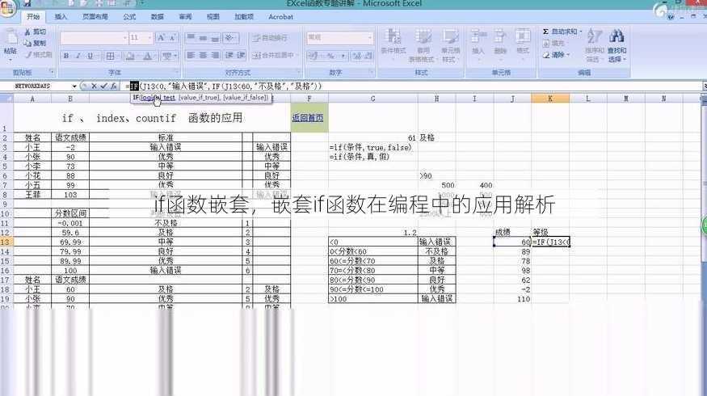707x396 pixels.
Task: Open the Insert (插入) ribbon tab
Action: tap(61, 17)
